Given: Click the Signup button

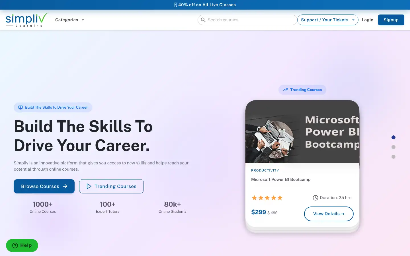Looking at the screenshot, I should [x=391, y=20].
